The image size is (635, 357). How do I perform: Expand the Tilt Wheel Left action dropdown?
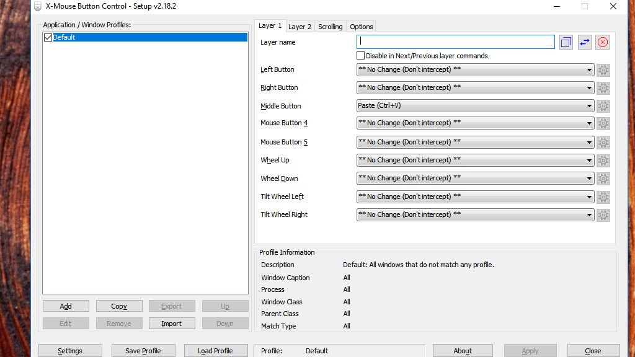[475, 196]
